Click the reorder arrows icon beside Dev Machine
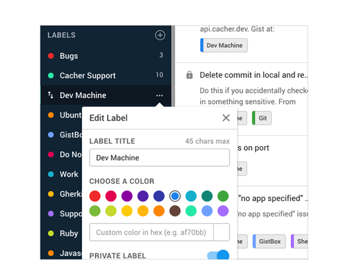342x275 pixels. [50, 95]
